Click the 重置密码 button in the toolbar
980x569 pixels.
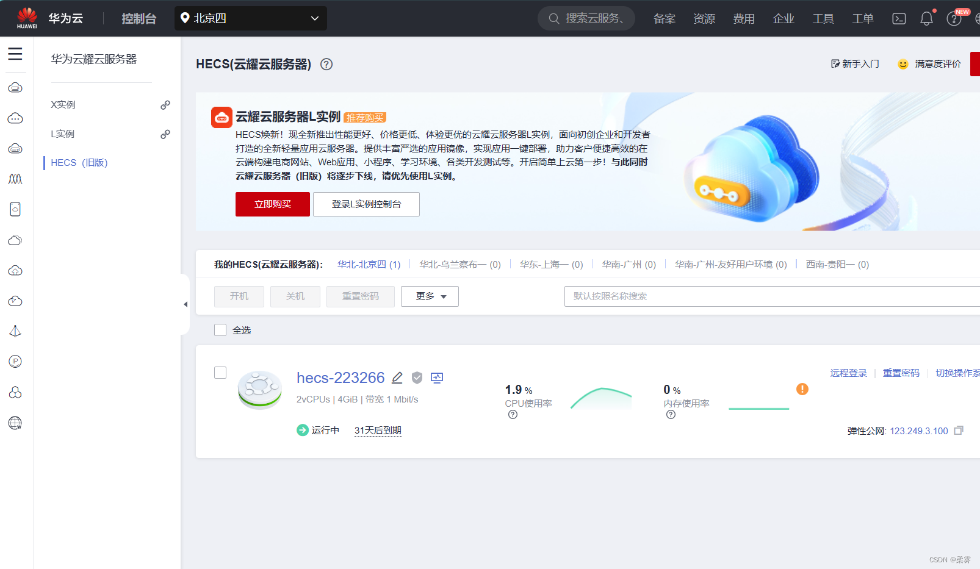point(361,296)
